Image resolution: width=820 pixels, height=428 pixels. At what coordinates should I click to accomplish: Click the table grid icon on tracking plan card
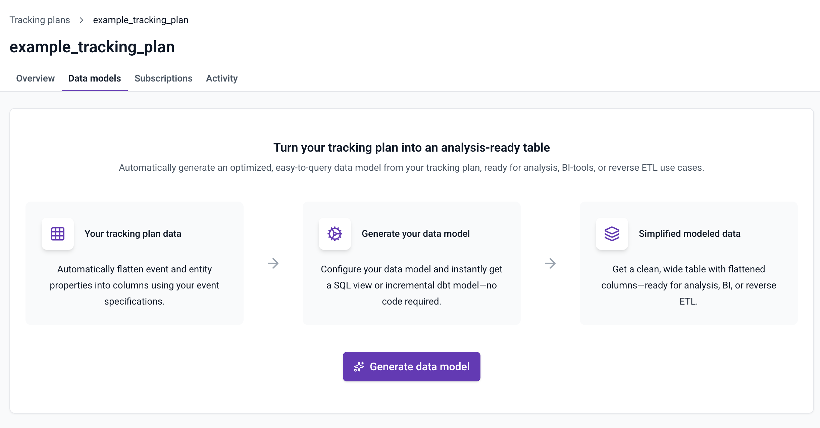(57, 234)
